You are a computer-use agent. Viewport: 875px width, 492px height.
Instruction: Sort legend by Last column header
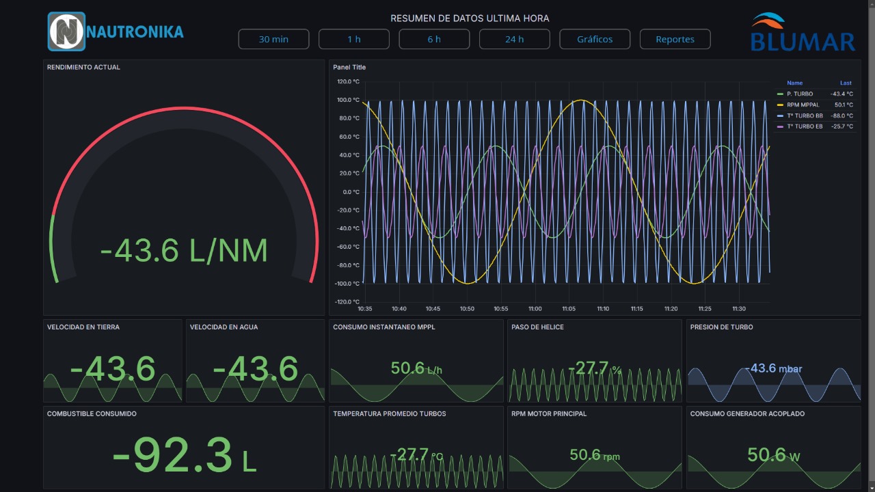[x=846, y=83]
